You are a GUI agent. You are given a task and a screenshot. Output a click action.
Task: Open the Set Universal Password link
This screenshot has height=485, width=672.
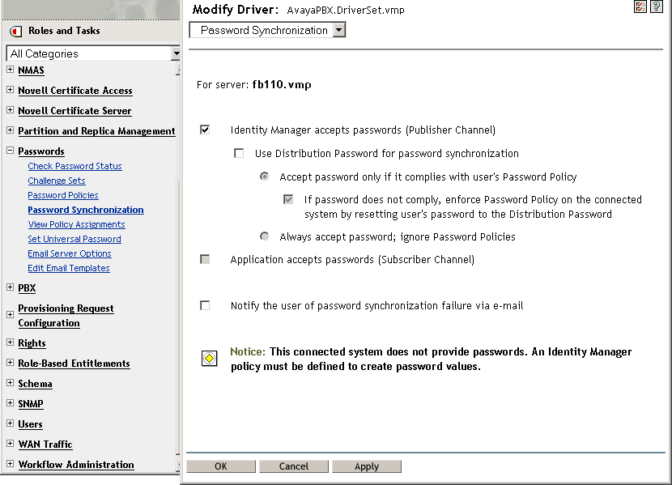coord(74,239)
